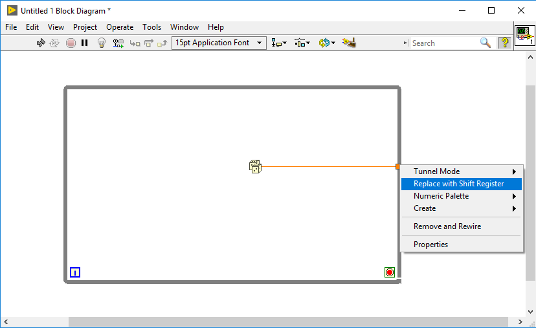Click the Abort Execution stop icon

71,43
